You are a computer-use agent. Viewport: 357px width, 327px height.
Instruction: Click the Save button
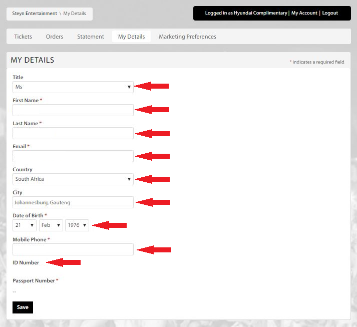[x=23, y=307]
